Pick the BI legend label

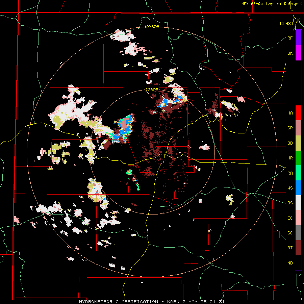pos(290,248)
